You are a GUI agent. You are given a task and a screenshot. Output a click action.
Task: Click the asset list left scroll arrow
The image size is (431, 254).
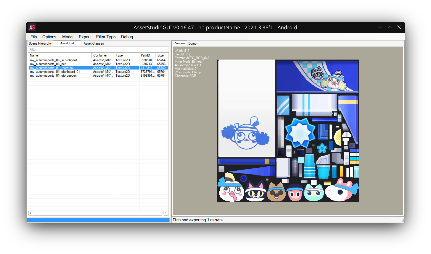click(x=30, y=213)
